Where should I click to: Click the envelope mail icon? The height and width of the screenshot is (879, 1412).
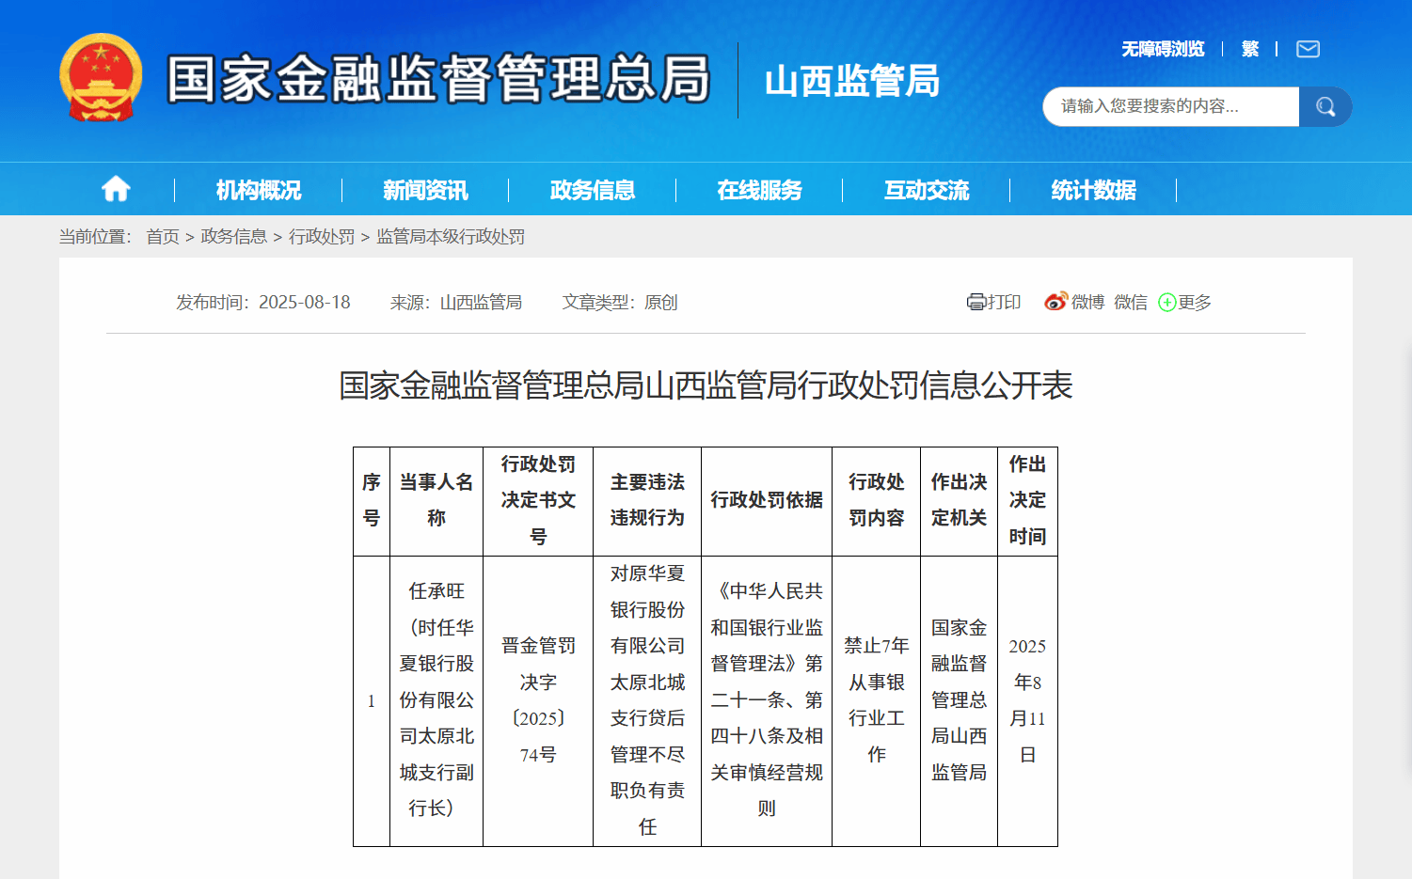(1308, 49)
